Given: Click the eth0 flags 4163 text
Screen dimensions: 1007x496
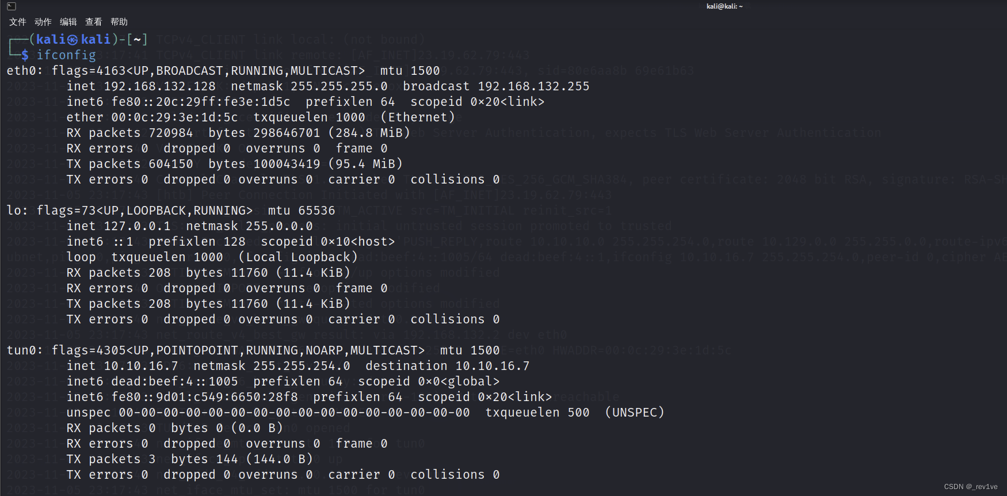Looking at the screenshot, I should coord(208,71).
